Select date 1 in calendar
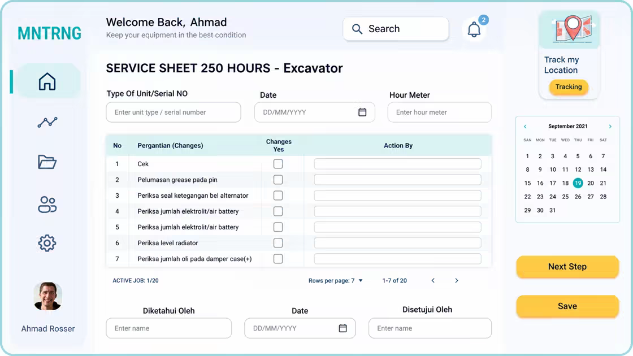The image size is (633, 356). (x=527, y=156)
